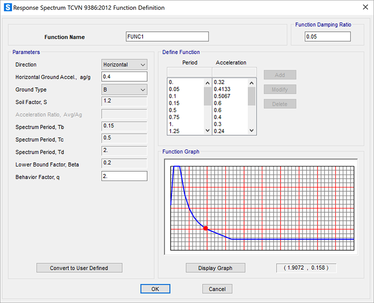Viewport: 374px width, 303px height.
Task: Click the SAP2000 app icon in title bar
Action: click(x=7, y=8)
